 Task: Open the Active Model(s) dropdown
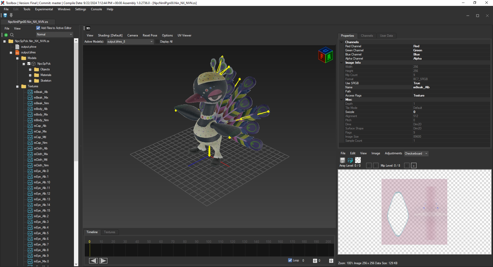click(x=130, y=42)
